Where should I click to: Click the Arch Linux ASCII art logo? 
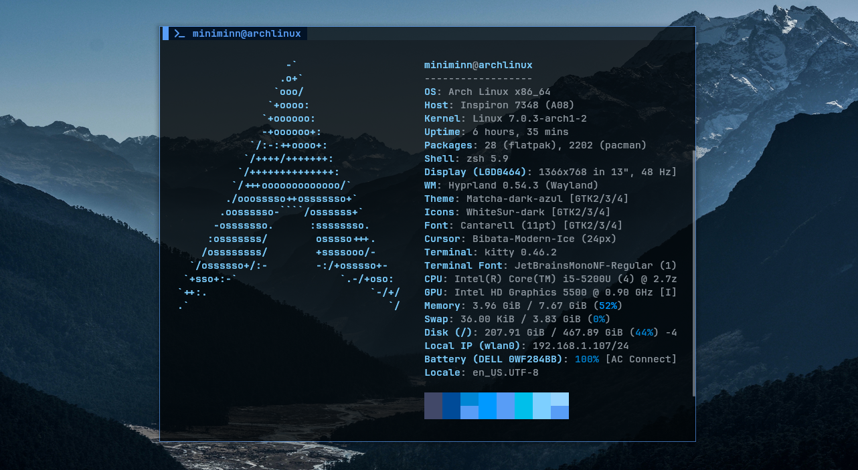tap(289, 185)
